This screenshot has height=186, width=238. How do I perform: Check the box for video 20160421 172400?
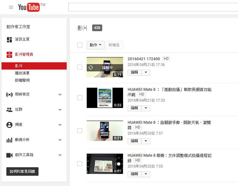pos(80,67)
